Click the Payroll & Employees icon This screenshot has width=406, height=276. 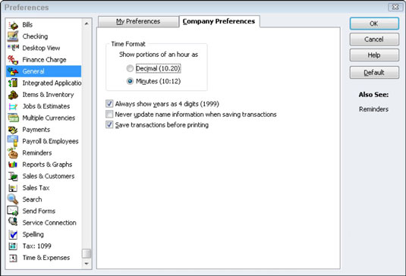click(13, 141)
